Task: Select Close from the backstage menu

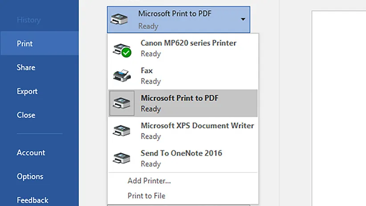Action: pos(26,115)
